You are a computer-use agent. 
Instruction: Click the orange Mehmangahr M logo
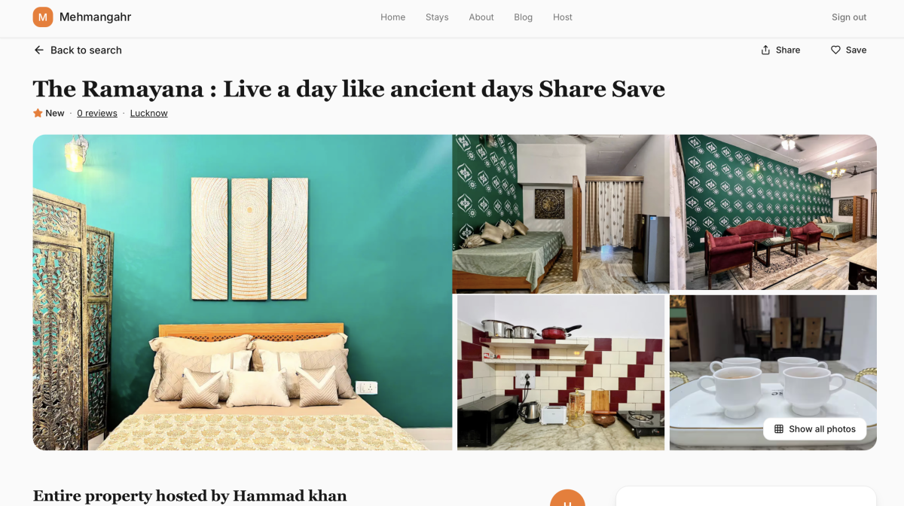click(43, 17)
